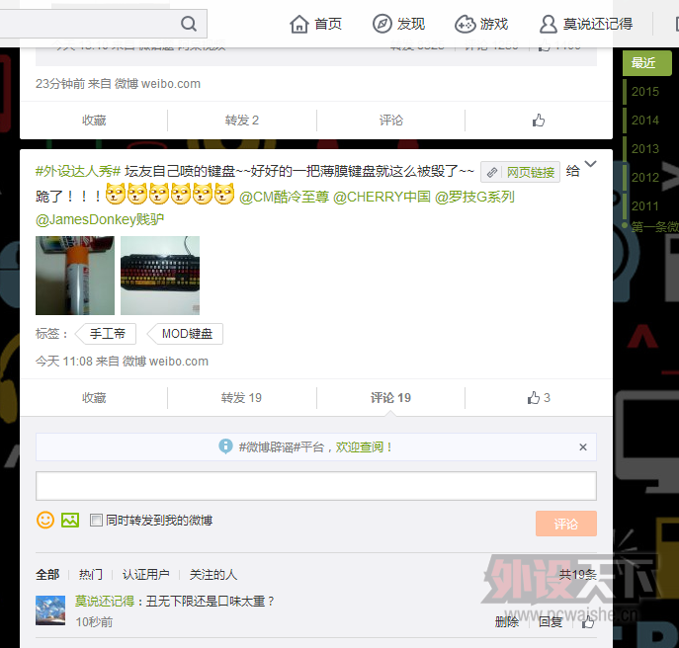
Task: Open the 游戏 games page
Action: point(481,24)
